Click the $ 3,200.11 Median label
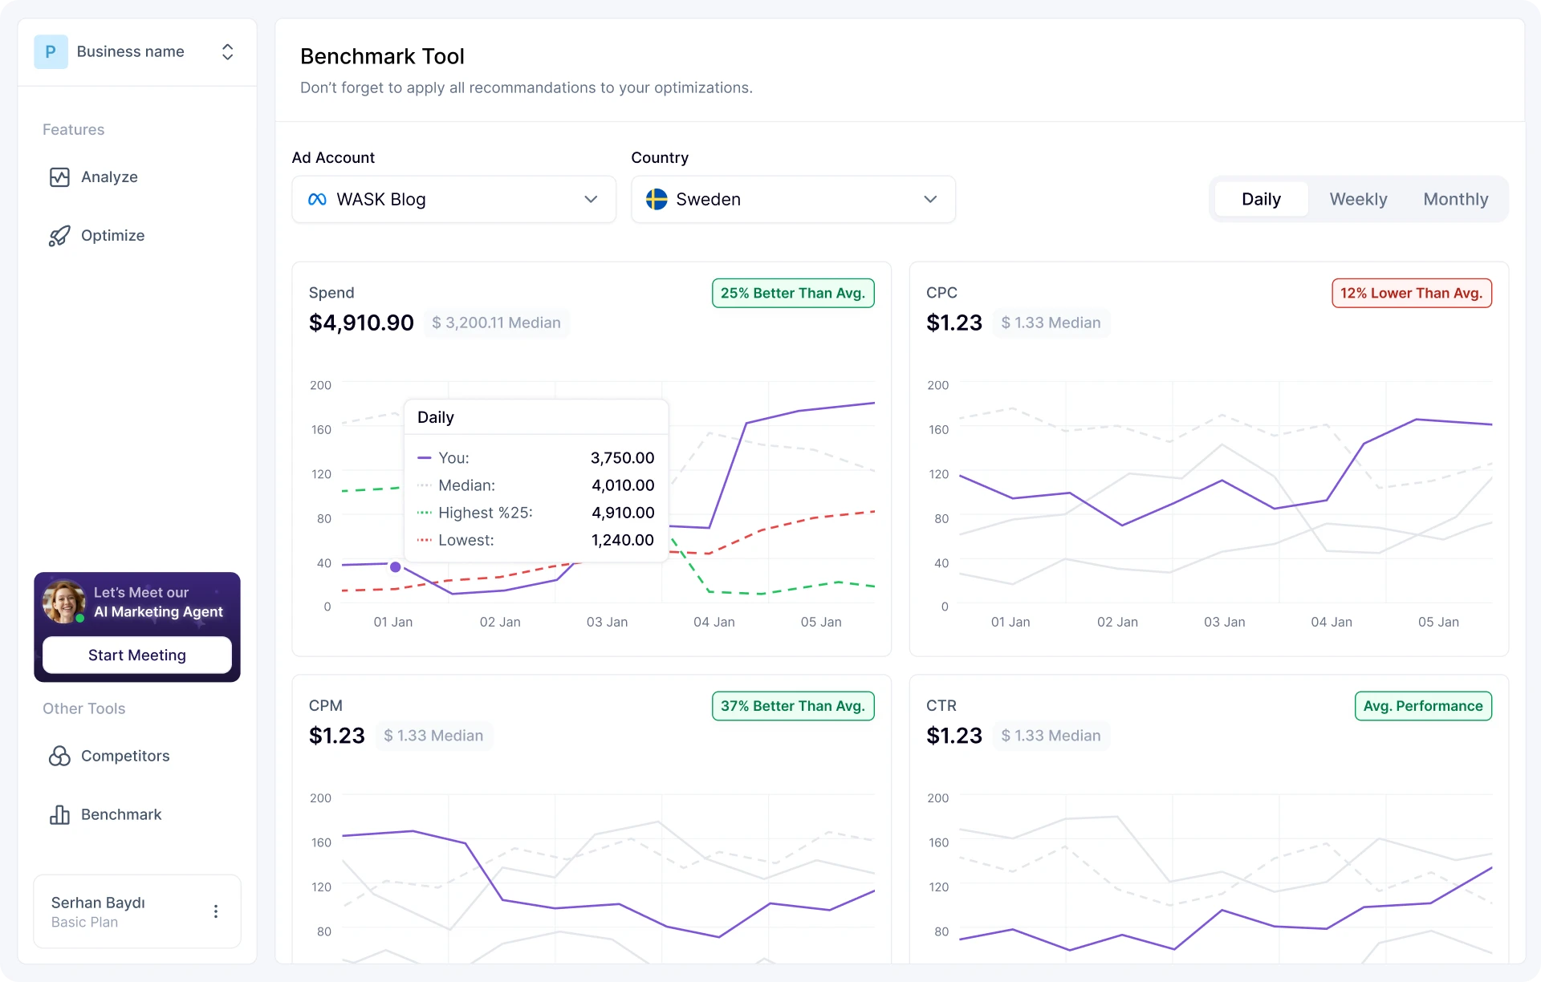1541x982 pixels. [496, 323]
